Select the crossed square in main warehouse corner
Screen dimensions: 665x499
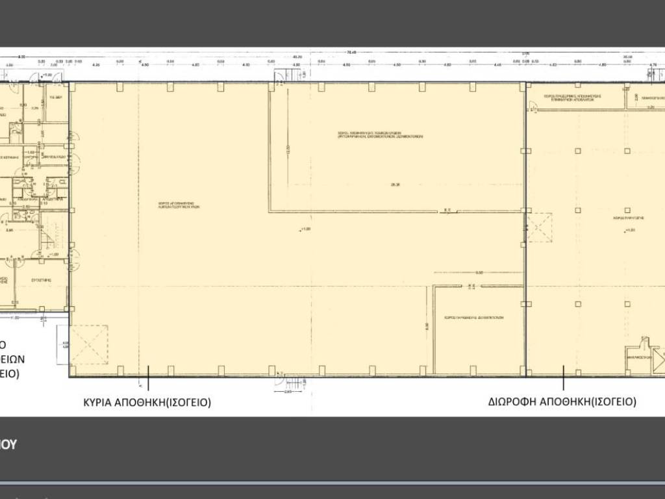coord(88,345)
